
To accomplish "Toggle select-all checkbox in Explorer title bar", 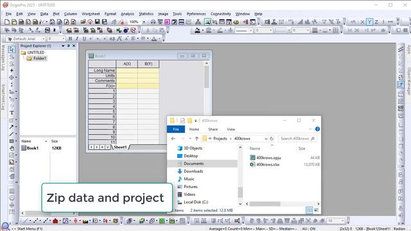I will click(182, 121).
